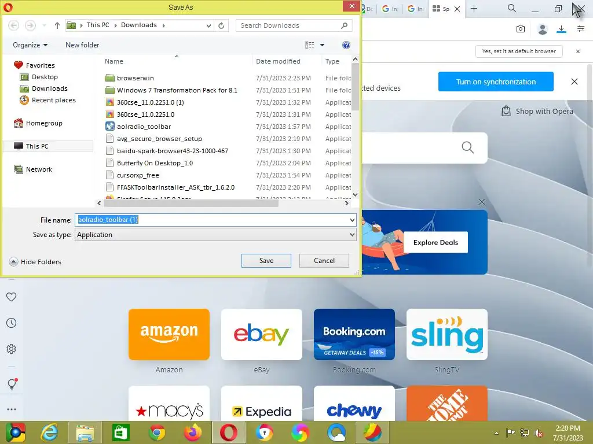Select Network in navigation pane
Screen dimensions: 593x444
coord(39,169)
